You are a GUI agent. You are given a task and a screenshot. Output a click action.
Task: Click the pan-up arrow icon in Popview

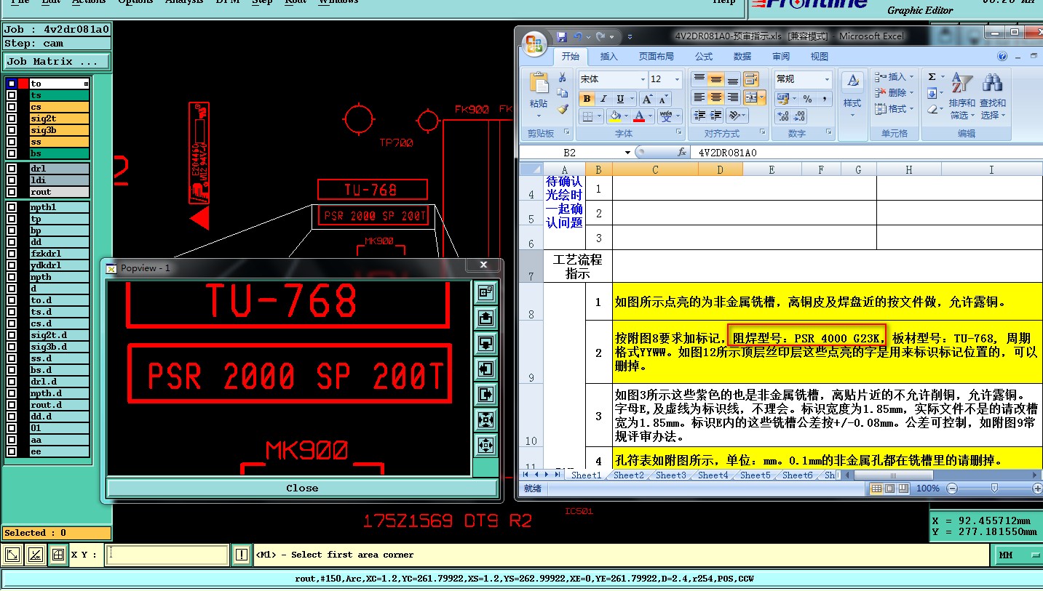[485, 318]
